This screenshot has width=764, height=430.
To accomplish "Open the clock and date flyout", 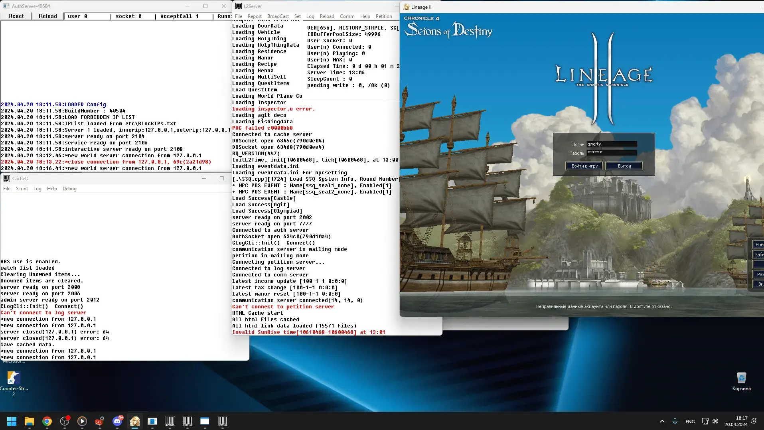I will 736,421.
